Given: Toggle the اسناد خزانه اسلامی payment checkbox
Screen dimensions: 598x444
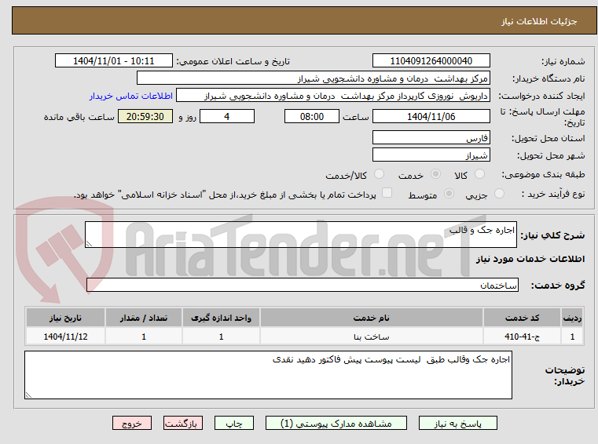Looking at the screenshot, I should pos(387,193).
